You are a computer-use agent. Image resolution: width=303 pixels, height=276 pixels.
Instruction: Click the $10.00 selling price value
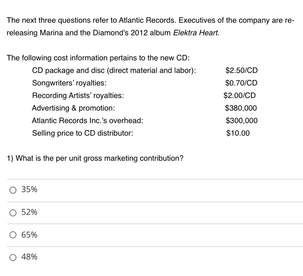pos(238,133)
